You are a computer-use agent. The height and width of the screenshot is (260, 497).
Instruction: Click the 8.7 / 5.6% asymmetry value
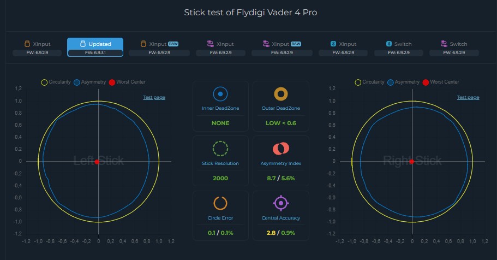pos(281,178)
